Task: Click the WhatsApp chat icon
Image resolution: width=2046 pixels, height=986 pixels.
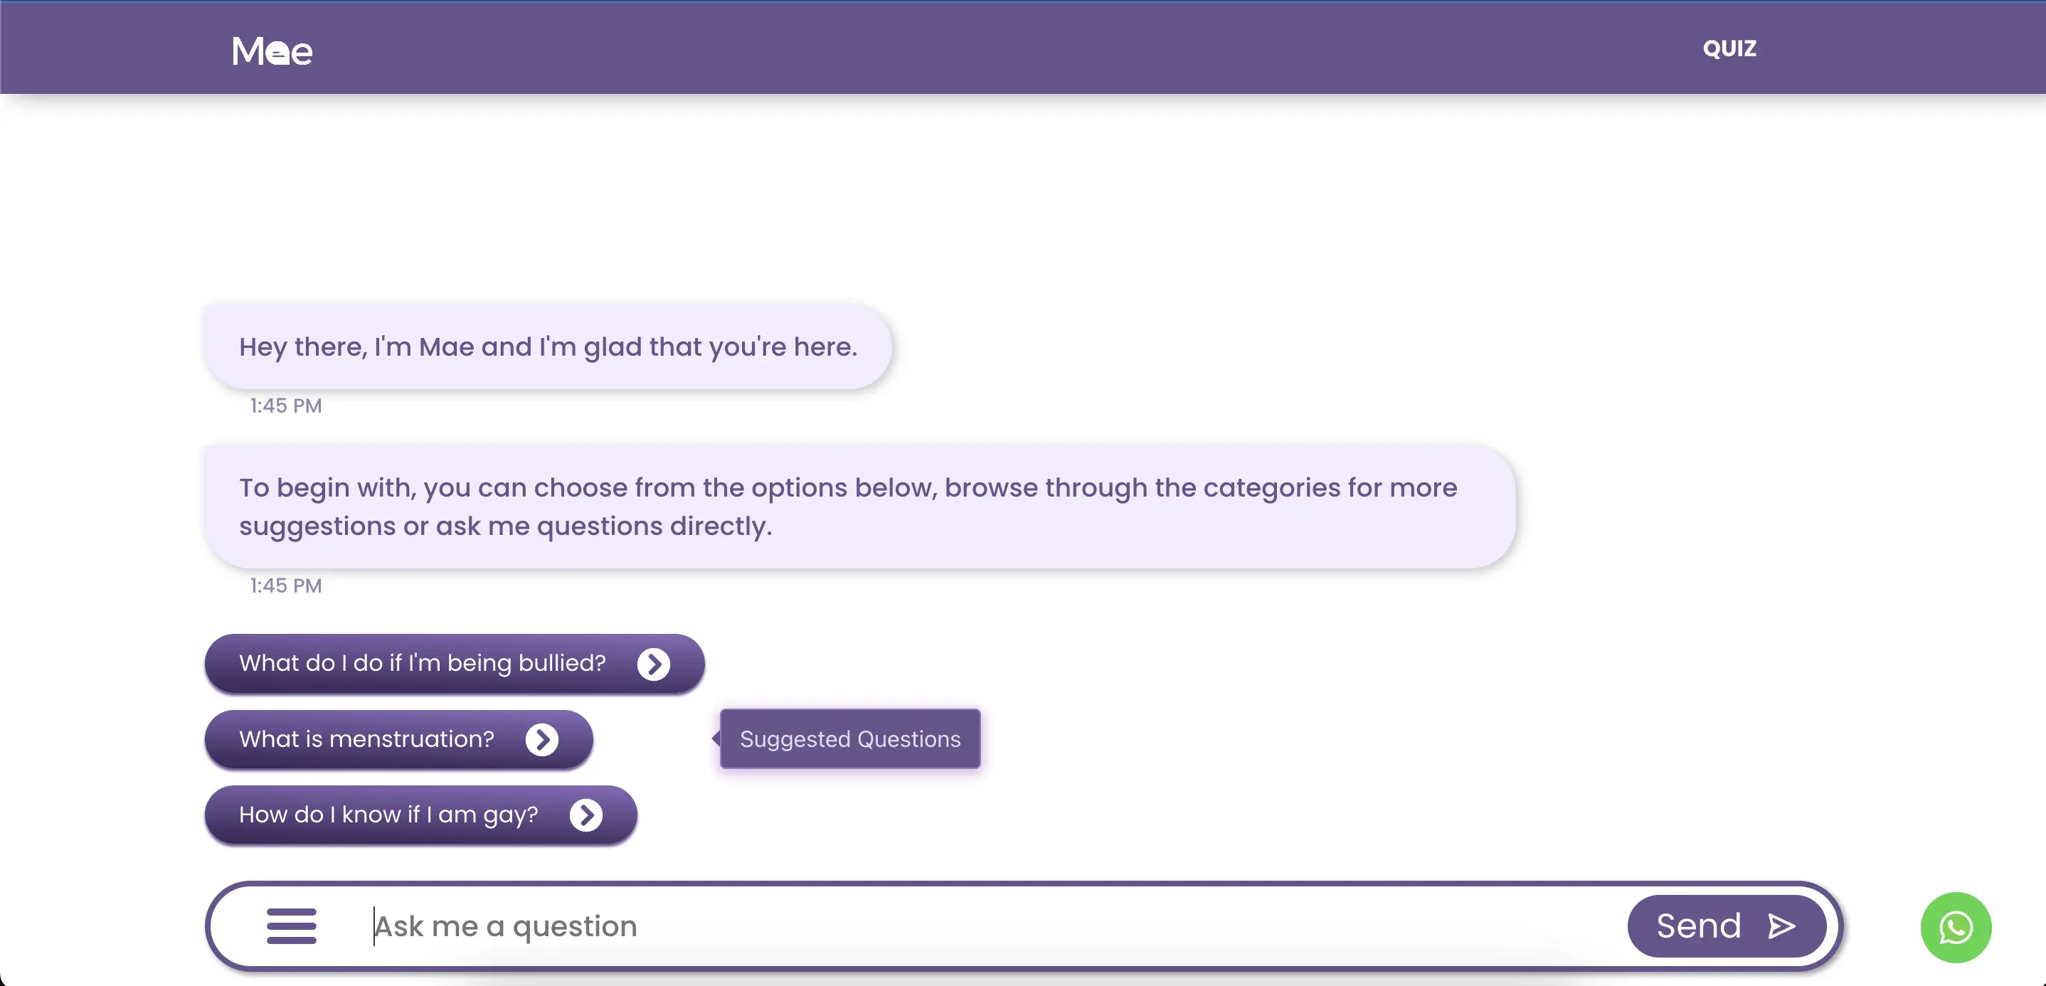Action: click(1955, 927)
